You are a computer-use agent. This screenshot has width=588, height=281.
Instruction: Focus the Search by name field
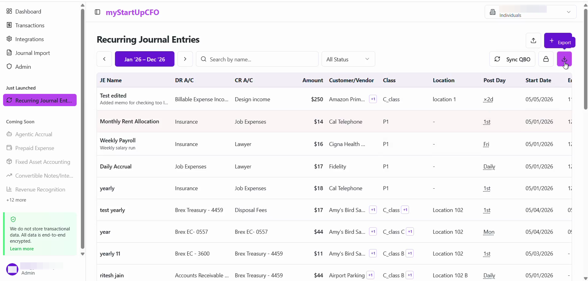(x=257, y=59)
